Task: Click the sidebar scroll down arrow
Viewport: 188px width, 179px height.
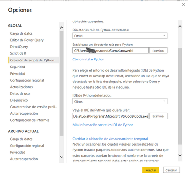Action: coord(62,157)
